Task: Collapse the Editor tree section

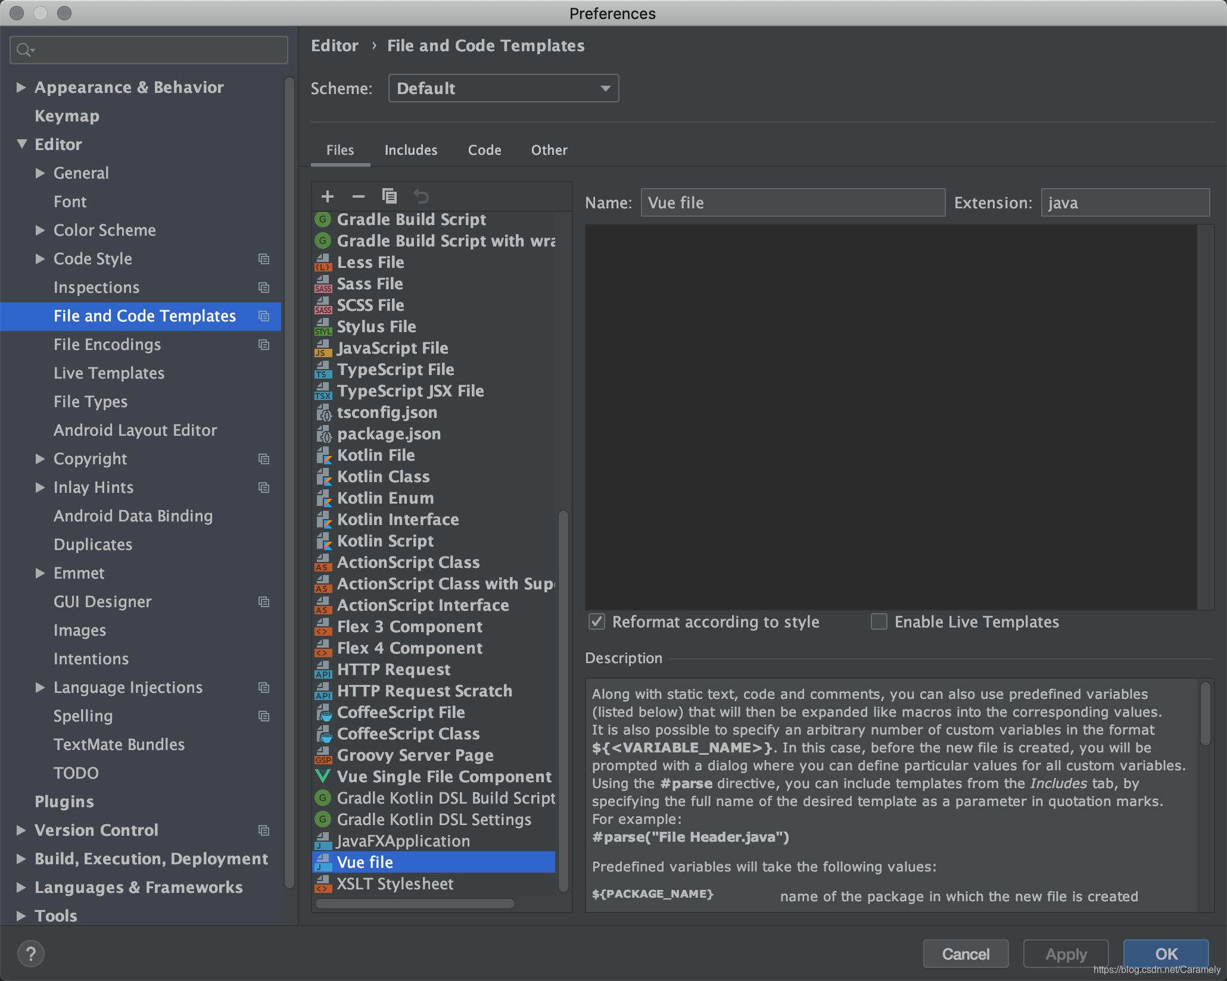Action: coord(21,145)
